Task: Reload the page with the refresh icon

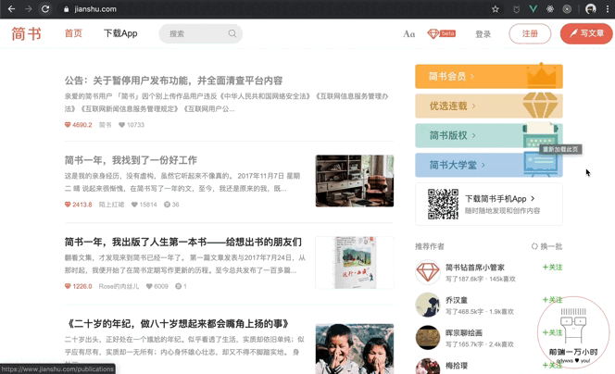Action: pos(45,8)
